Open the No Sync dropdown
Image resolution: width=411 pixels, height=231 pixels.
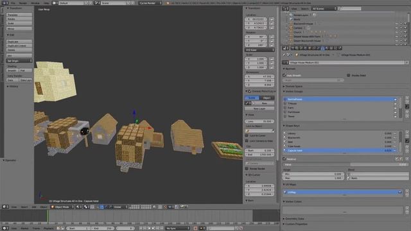(x=177, y=228)
